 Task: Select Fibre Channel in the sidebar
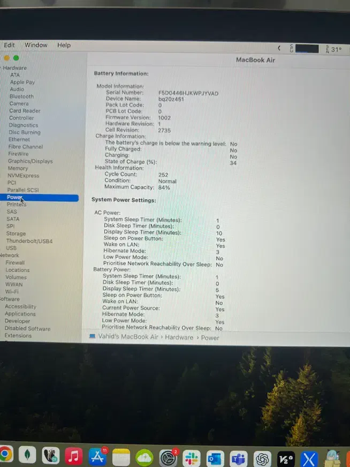tap(26, 147)
